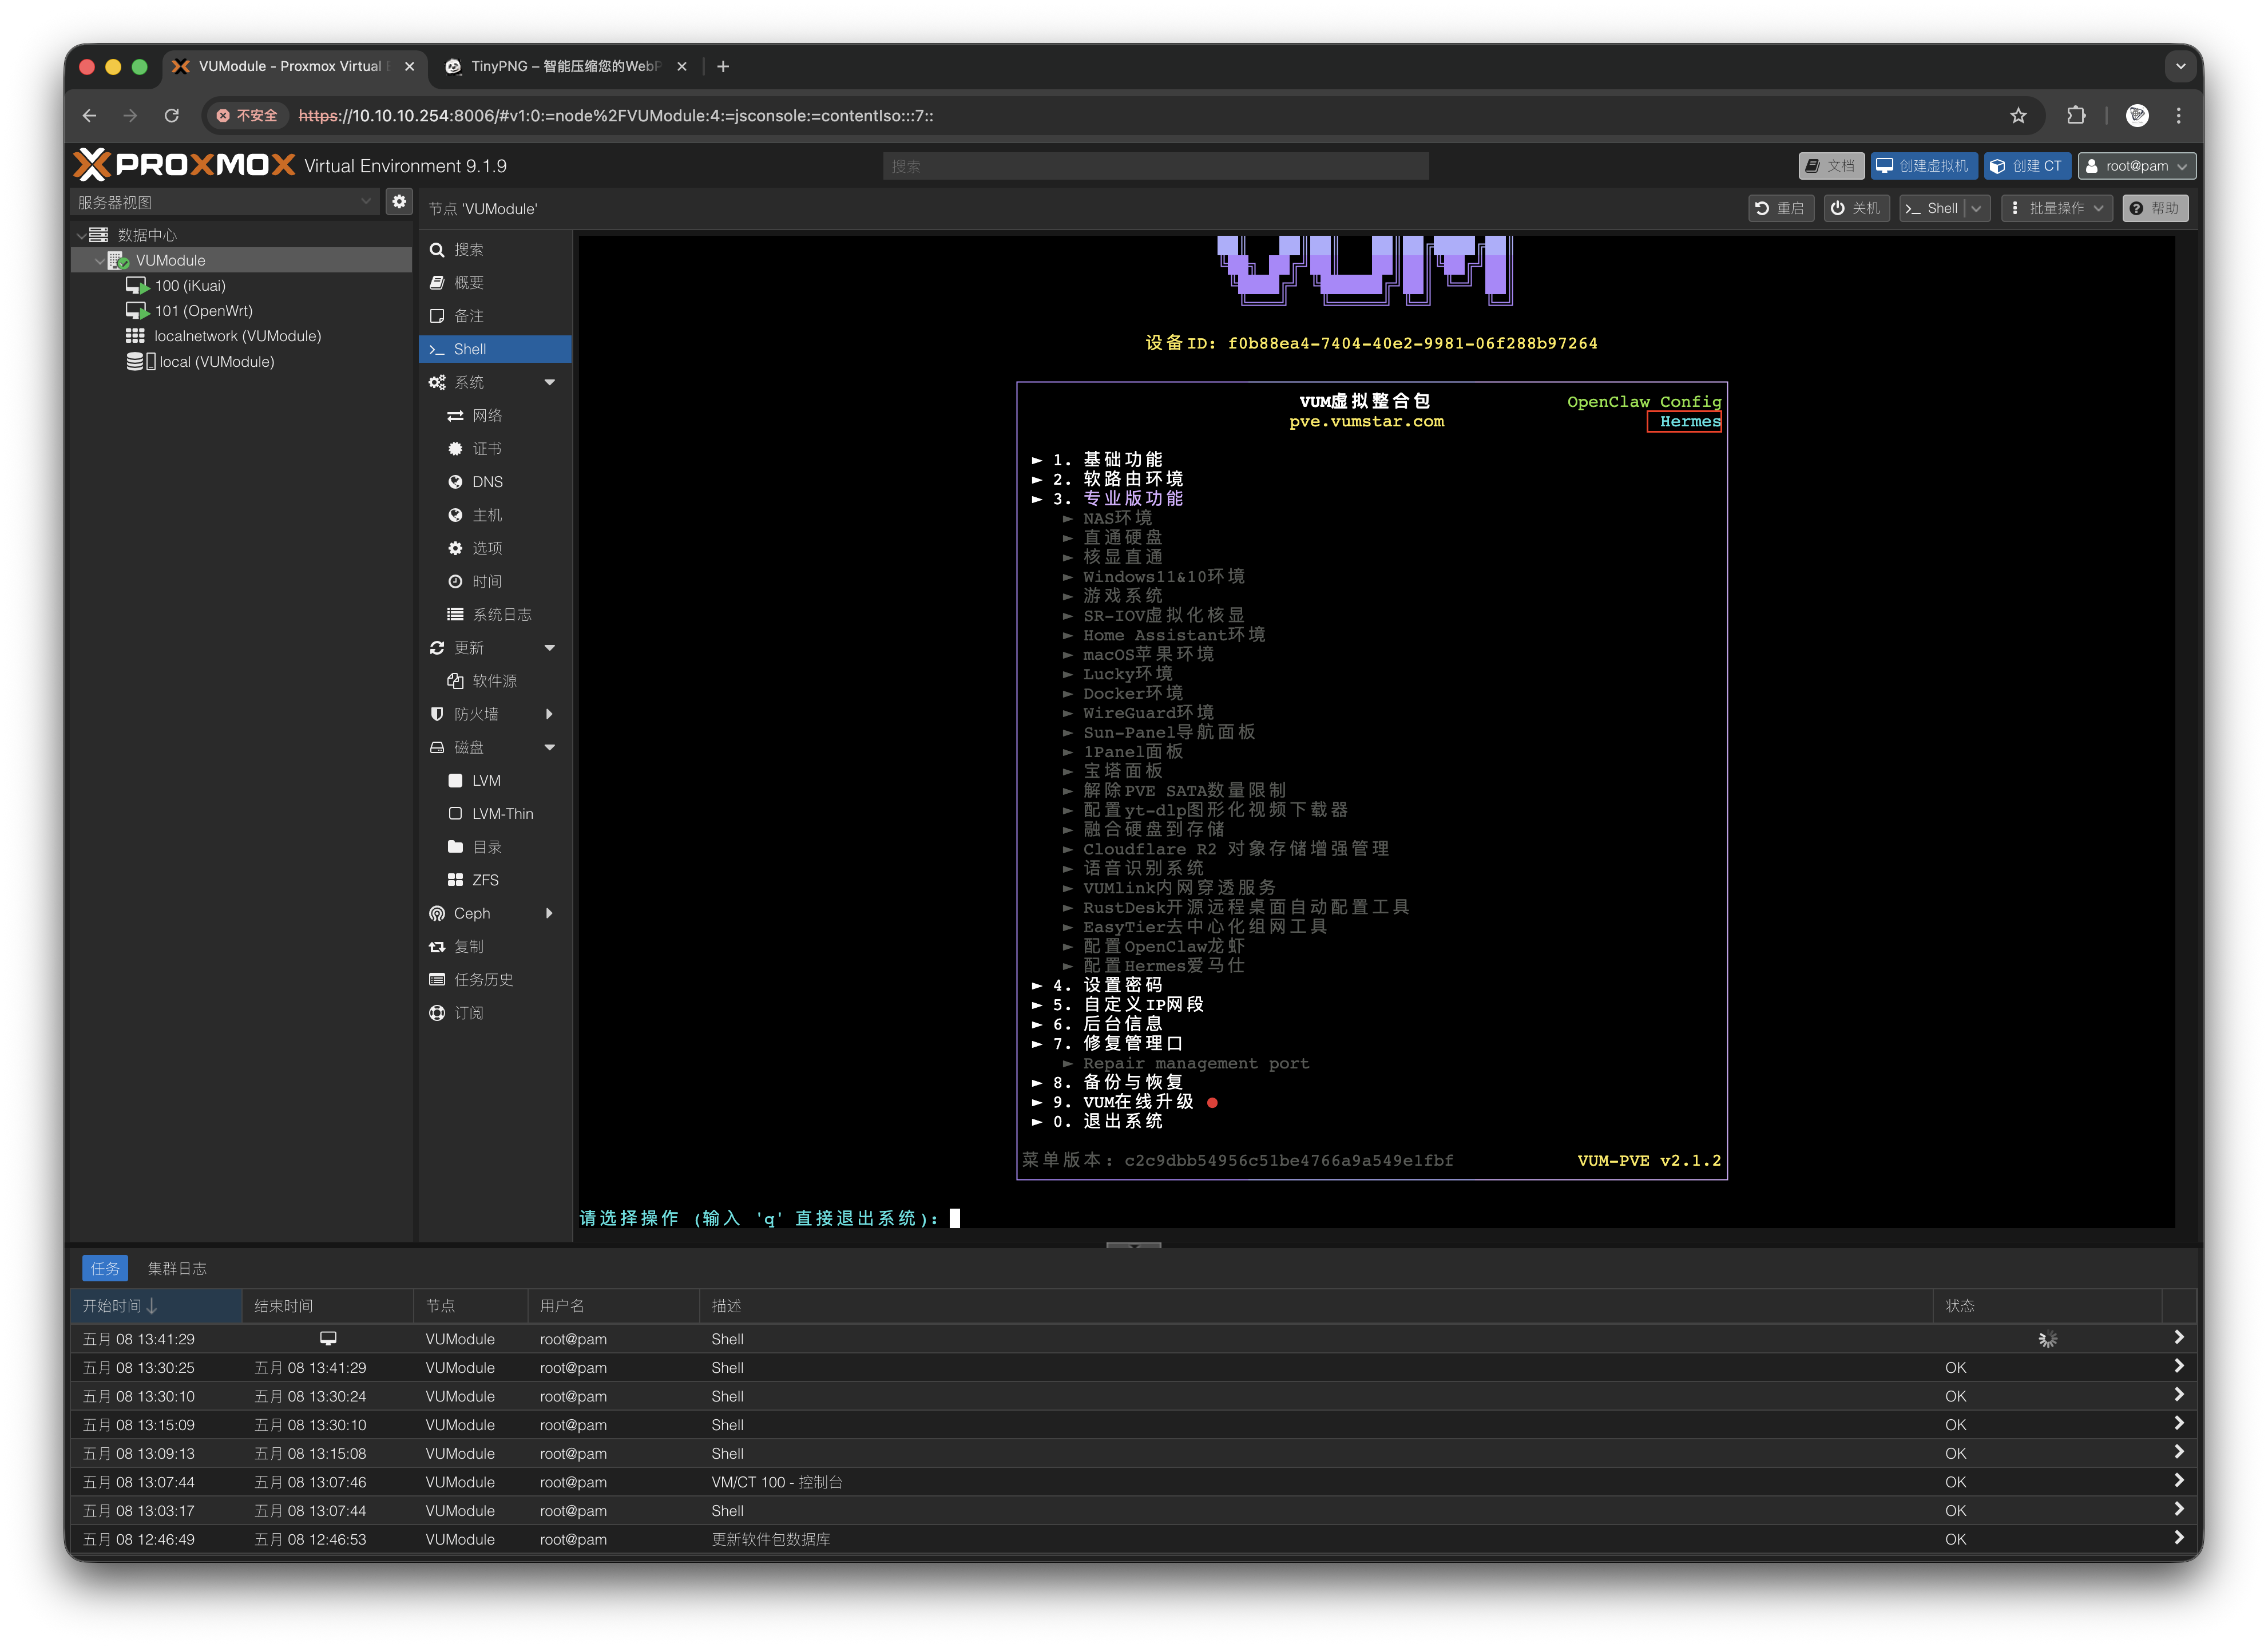
Task: Click the LVM-Thin storage icon
Action: 455,813
